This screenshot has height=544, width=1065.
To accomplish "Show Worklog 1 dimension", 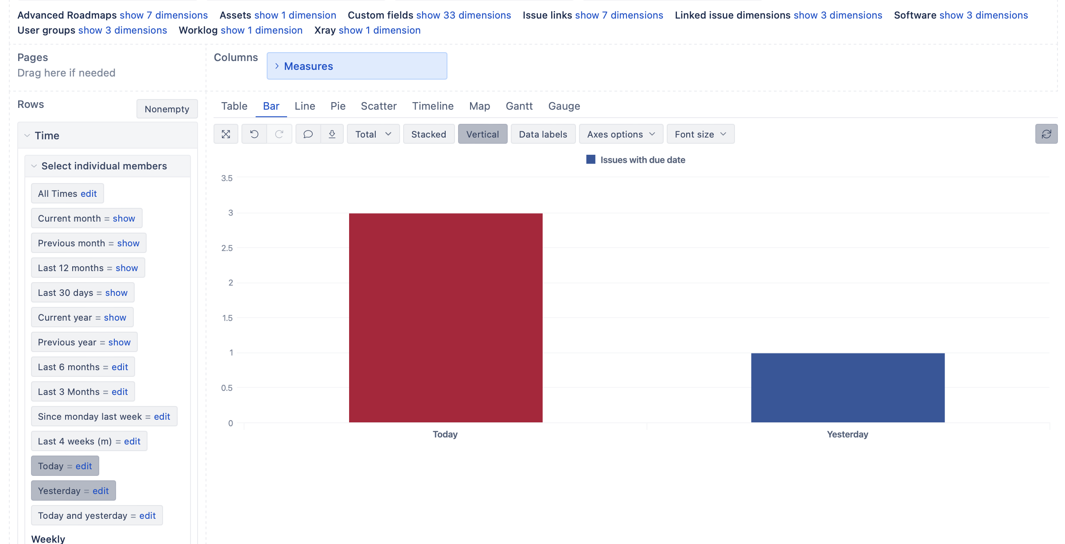I will pyautogui.click(x=261, y=30).
